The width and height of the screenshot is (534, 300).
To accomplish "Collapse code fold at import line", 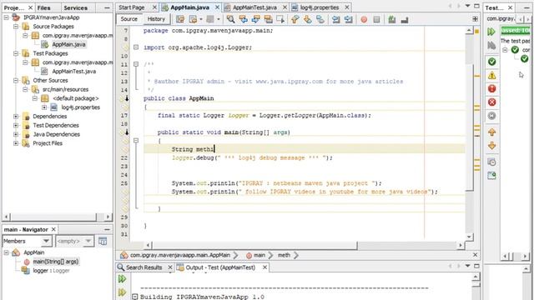I will point(136,47).
